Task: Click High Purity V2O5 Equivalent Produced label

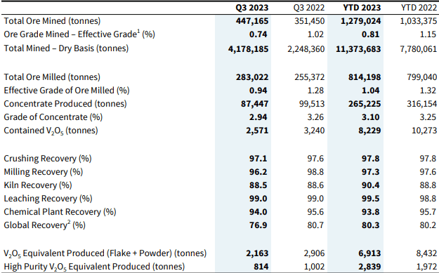Action: pos(94,267)
